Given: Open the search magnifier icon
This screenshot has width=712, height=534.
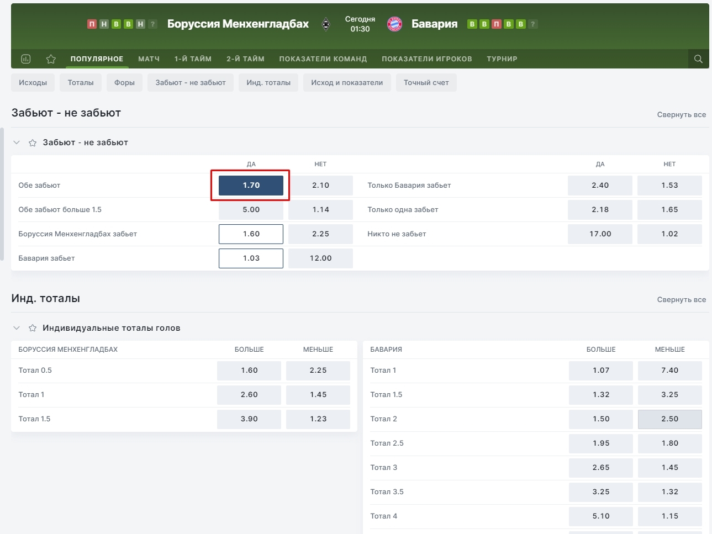Looking at the screenshot, I should click(698, 59).
